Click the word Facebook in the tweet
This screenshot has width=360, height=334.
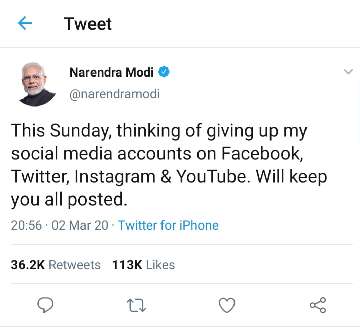click(260, 154)
